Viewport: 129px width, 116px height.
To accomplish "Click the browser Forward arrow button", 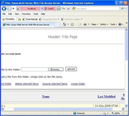I will 9,9.
